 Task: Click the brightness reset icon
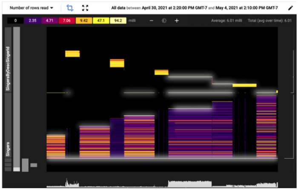164,21
